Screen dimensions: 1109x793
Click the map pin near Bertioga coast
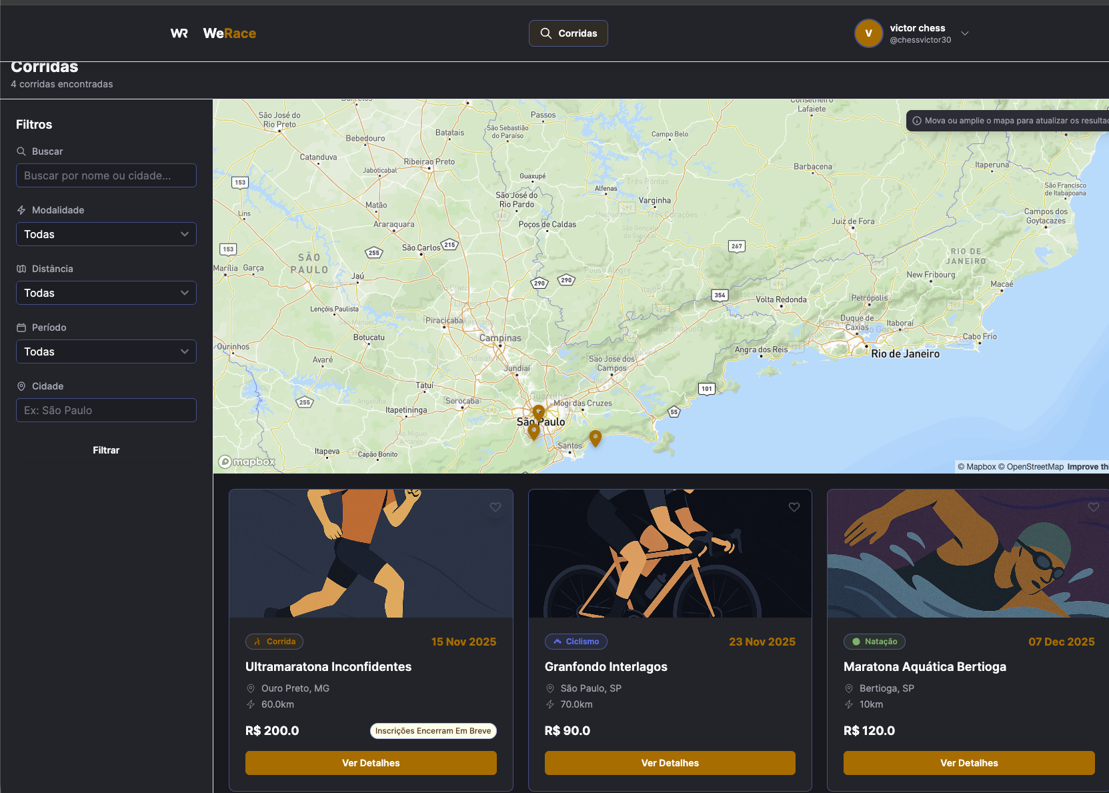click(x=596, y=438)
